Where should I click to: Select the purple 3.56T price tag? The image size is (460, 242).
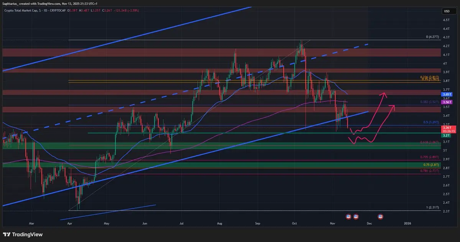[447, 102]
